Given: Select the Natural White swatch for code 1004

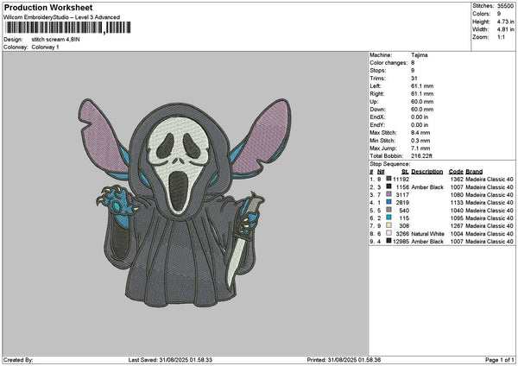Looking at the screenshot, I should (388, 234).
